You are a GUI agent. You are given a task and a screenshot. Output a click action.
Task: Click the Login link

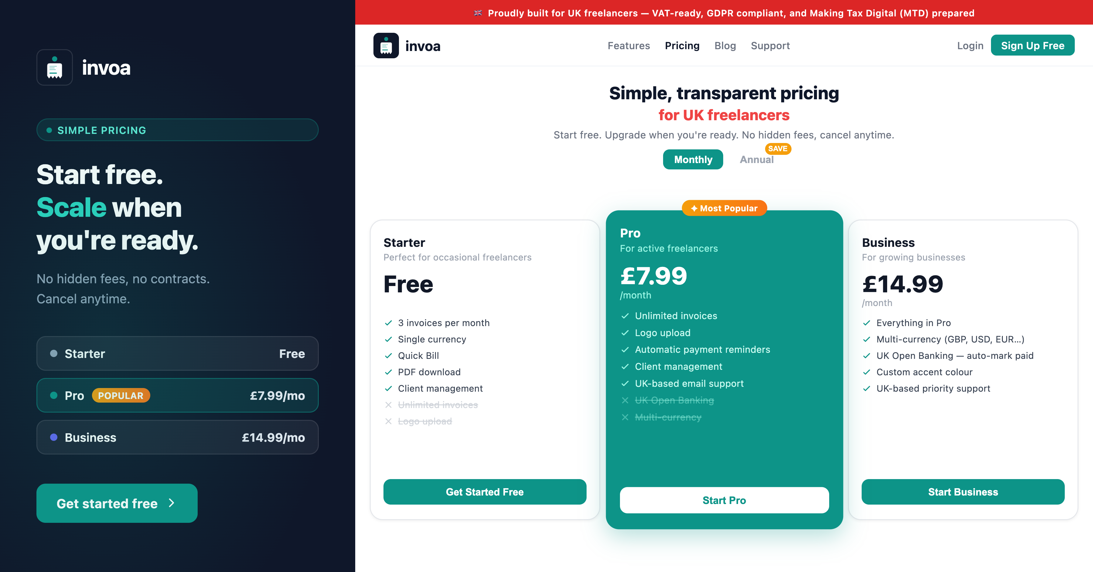[970, 46]
